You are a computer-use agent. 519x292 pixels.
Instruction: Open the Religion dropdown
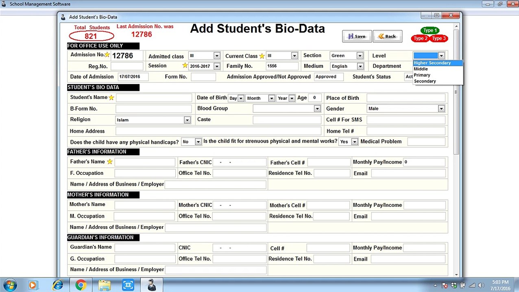coord(187,120)
